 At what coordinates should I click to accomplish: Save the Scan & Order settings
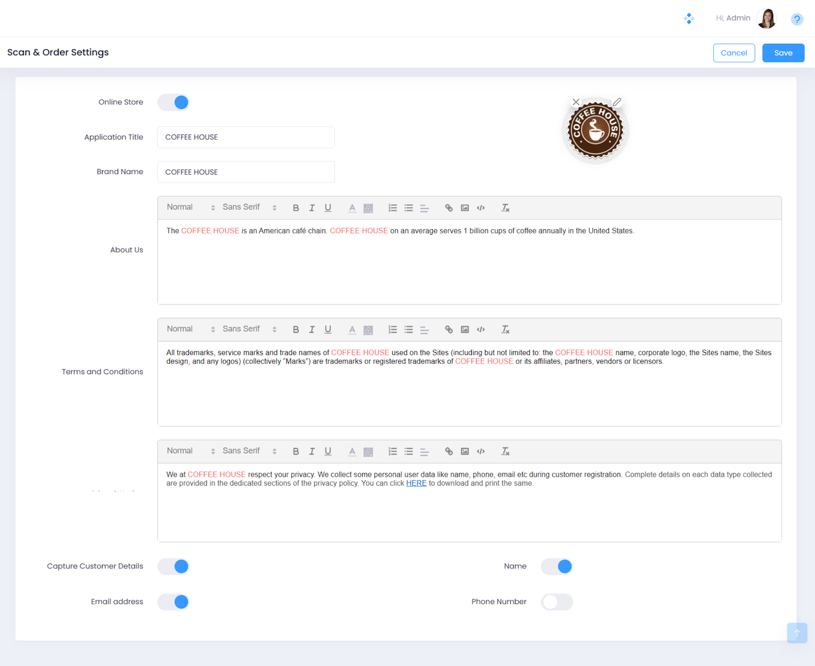783,53
